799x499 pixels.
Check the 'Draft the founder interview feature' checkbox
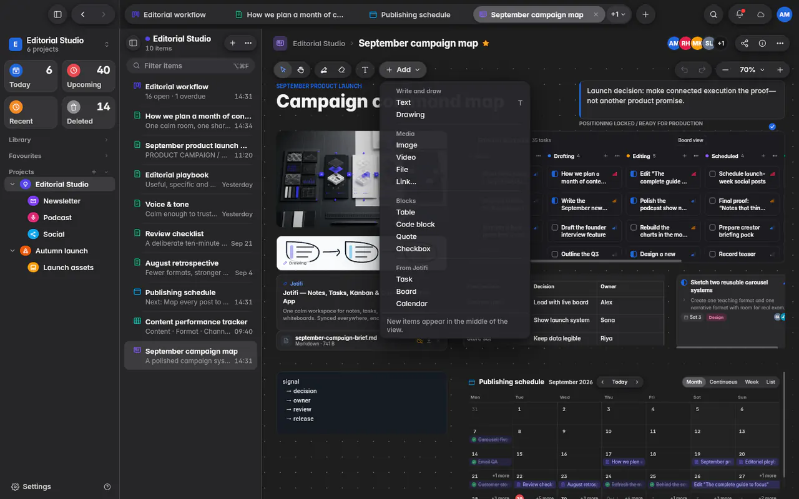coord(554,228)
